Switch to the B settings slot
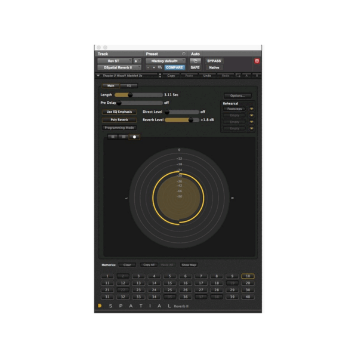 (x=257, y=76)
